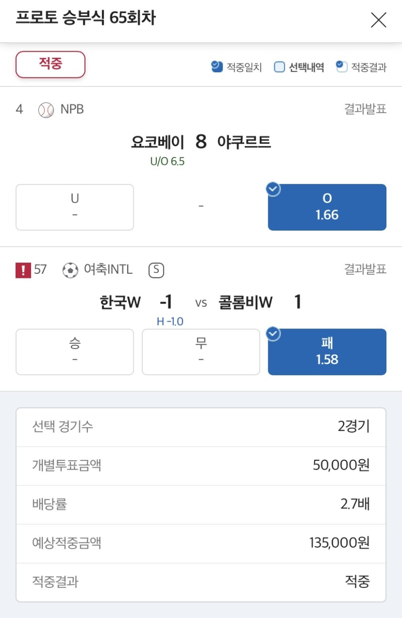This screenshot has height=618, width=402.
Task: Click 결과발표 label for 여축INTL match
Action: (x=365, y=270)
